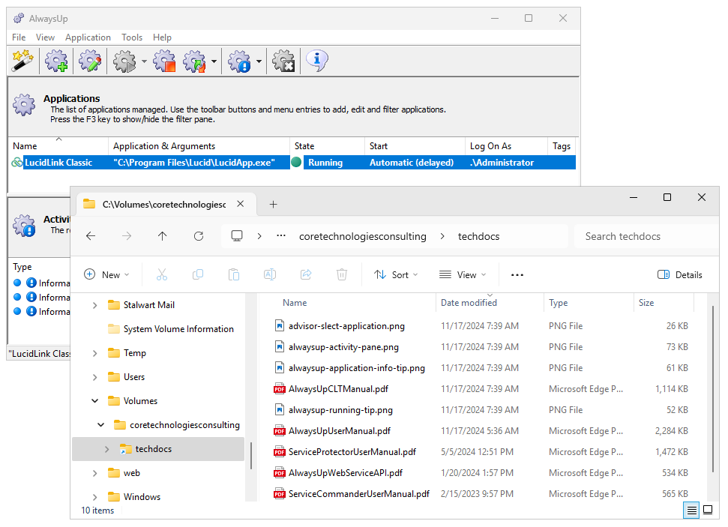Viewport: 728px width, 527px height.
Task: Click the Share icon in Explorer toolbar
Action: pyautogui.click(x=306, y=275)
